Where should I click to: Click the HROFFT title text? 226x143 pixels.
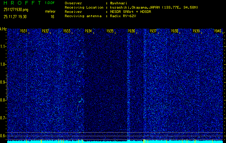click(23, 3)
